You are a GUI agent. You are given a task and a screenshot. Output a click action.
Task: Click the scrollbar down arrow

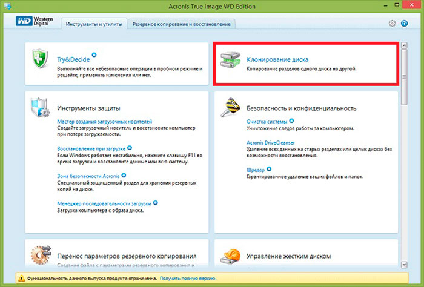coord(404,265)
